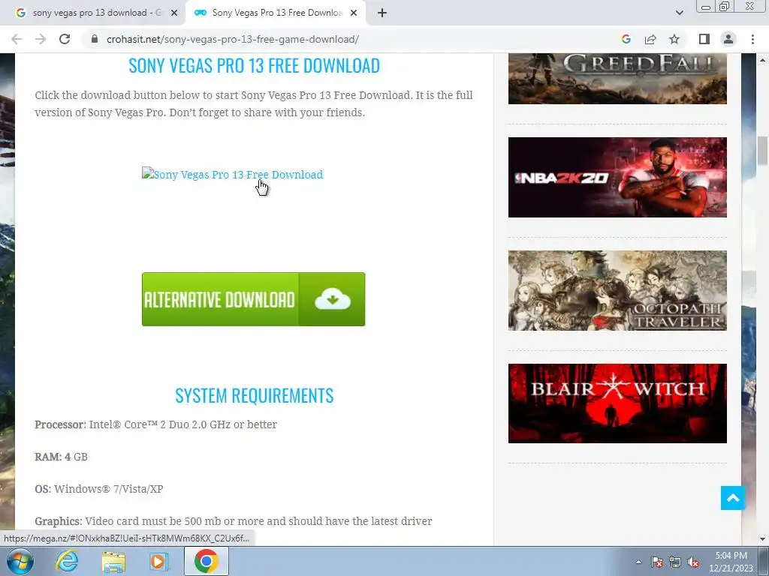The height and width of the screenshot is (576, 769).
Task: Open the Blair Witch thumbnail
Action: point(617,403)
